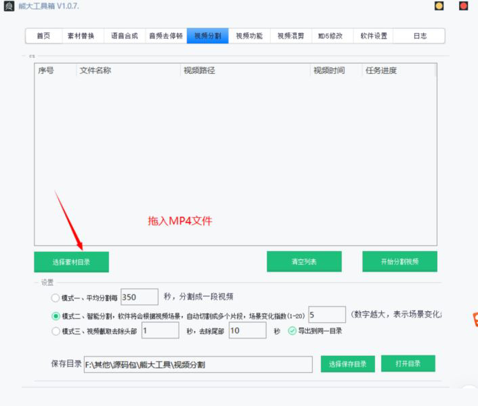Viewport: 478px width, 406px height.
Task: Click the 保存目录 path input field
Action: tap(198, 364)
